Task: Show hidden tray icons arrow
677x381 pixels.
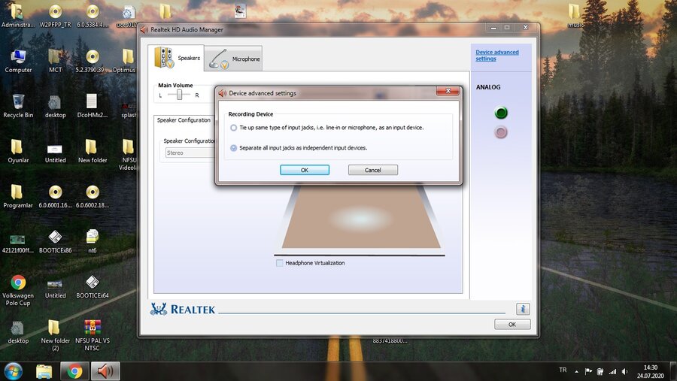Action: pos(576,371)
